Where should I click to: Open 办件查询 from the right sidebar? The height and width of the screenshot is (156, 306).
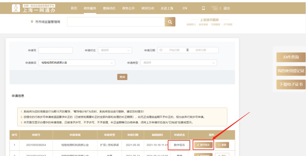pos(291,57)
